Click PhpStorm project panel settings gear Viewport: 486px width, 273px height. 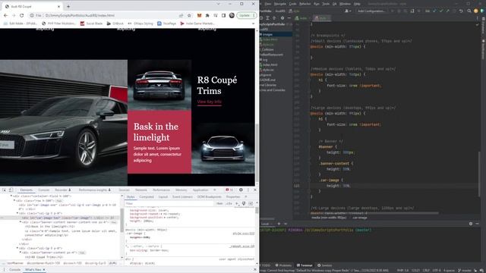282,18
